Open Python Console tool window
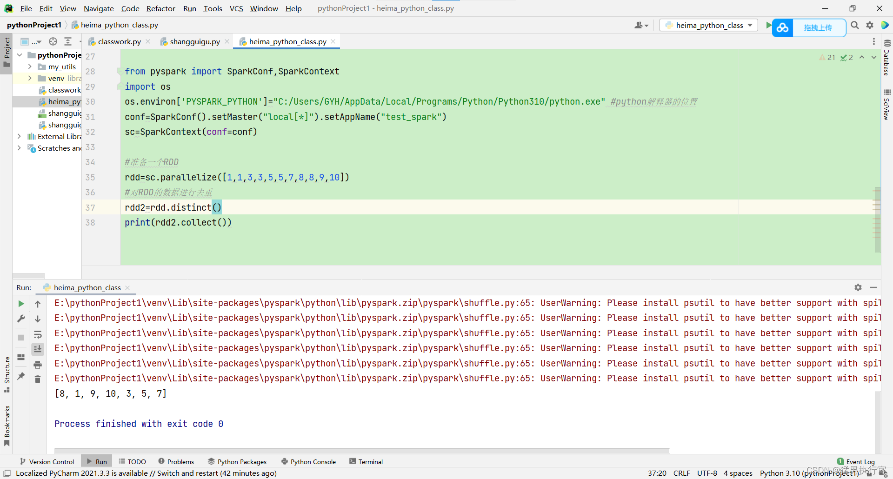The height and width of the screenshot is (479, 893). point(309,461)
